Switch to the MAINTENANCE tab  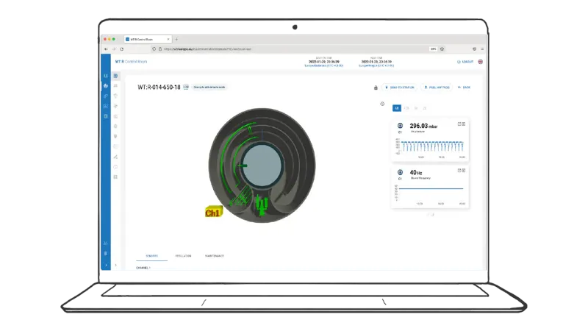pos(215,256)
